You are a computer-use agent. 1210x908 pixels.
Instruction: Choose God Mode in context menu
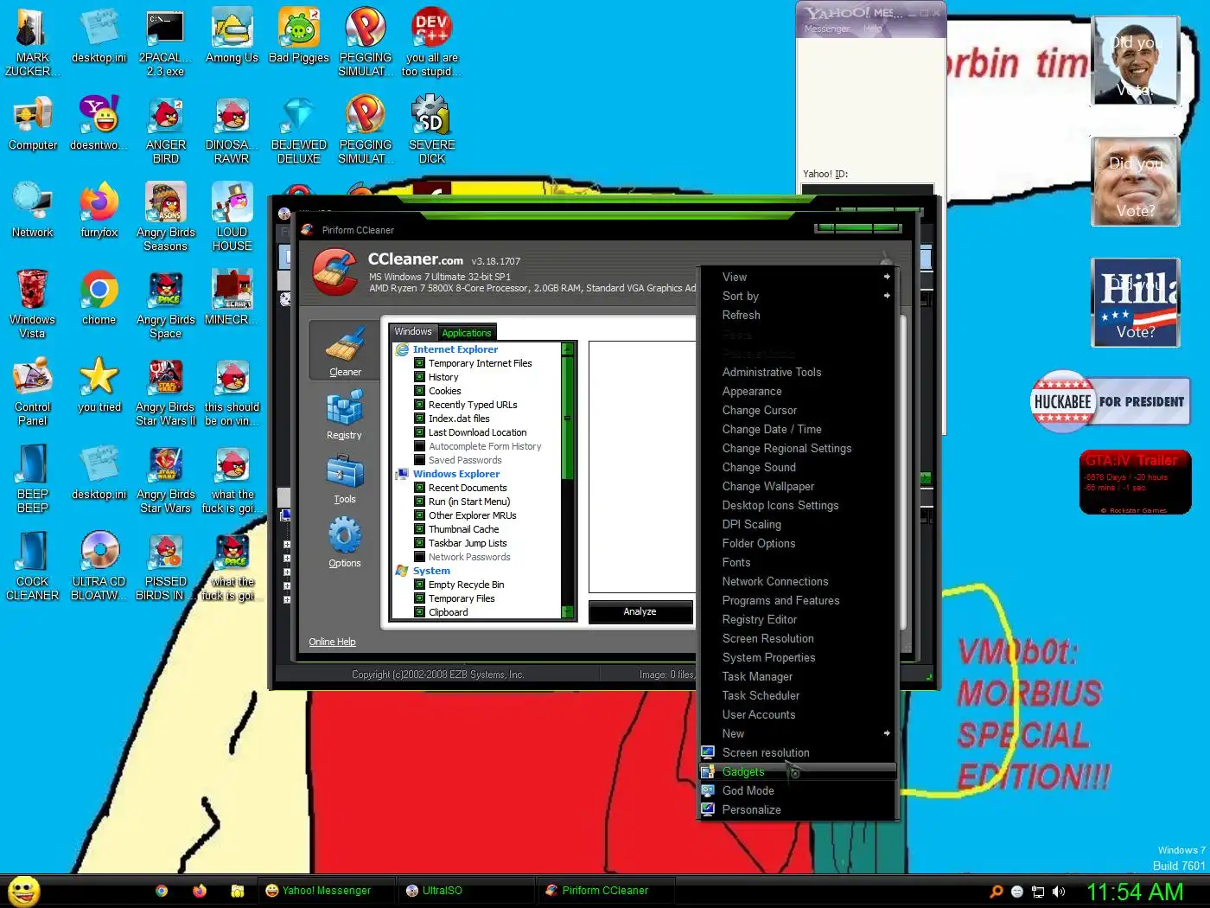(796, 790)
